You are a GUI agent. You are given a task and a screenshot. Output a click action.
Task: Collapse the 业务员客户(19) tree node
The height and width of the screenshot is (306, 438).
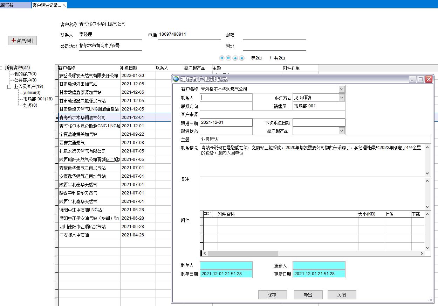(x=9, y=87)
